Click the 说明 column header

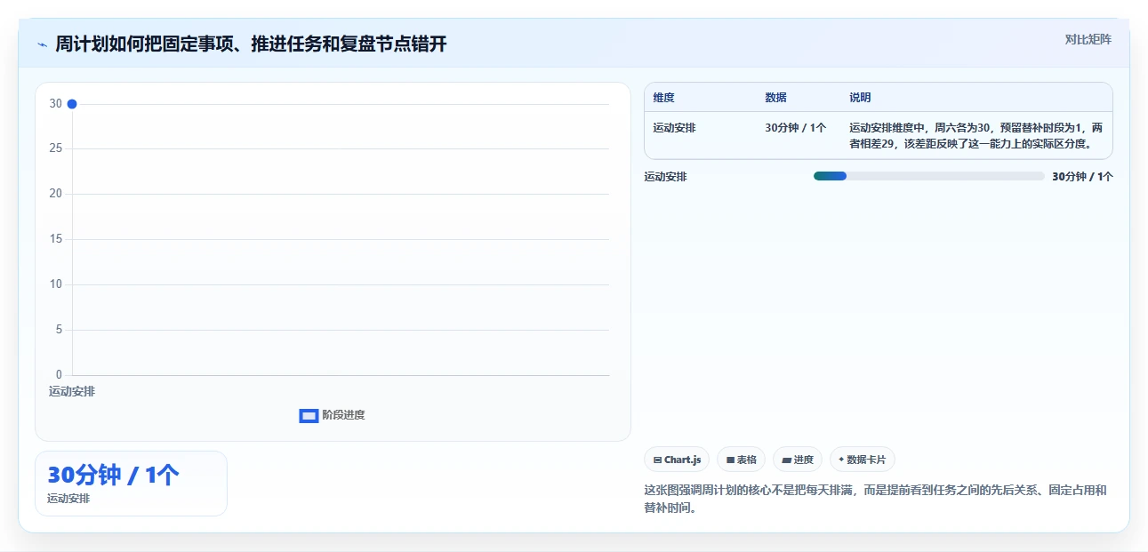click(860, 98)
